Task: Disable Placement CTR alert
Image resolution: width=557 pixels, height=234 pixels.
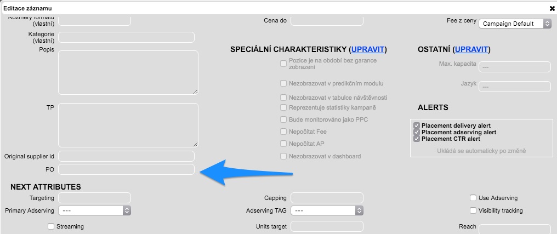Action: pyautogui.click(x=417, y=139)
